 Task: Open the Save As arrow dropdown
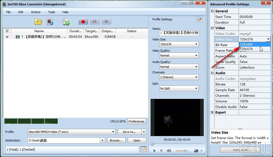click(x=144, y=132)
